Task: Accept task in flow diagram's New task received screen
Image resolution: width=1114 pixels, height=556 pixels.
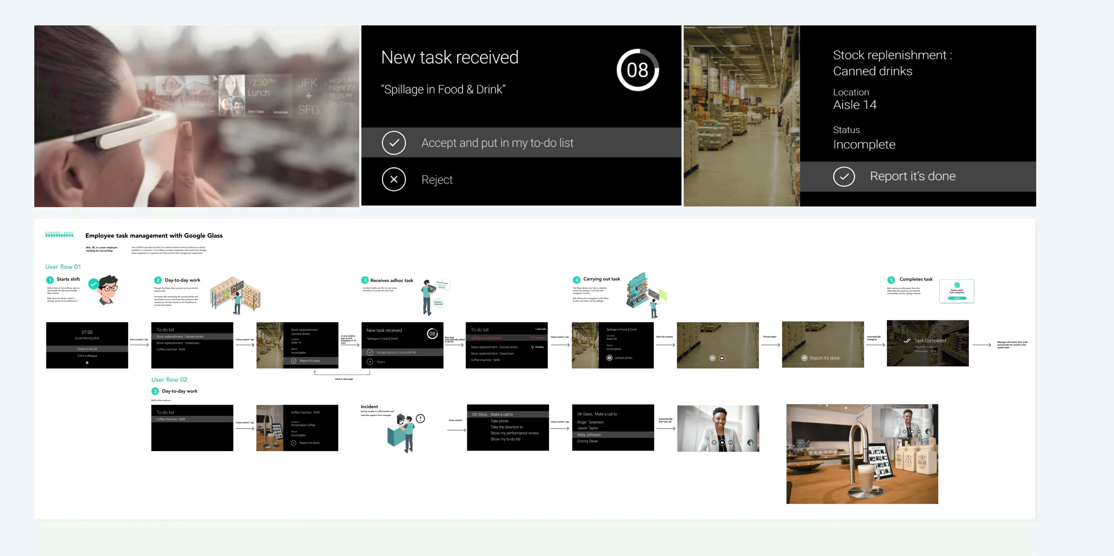Action: [x=402, y=352]
